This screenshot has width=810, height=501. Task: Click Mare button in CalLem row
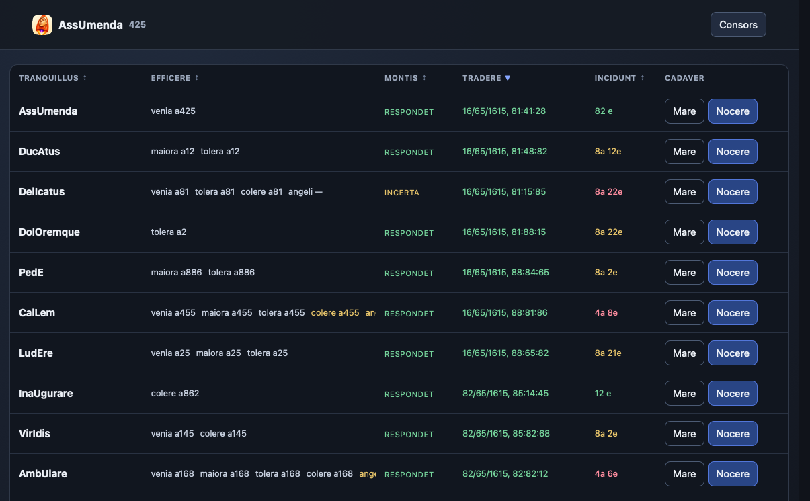[x=684, y=313]
